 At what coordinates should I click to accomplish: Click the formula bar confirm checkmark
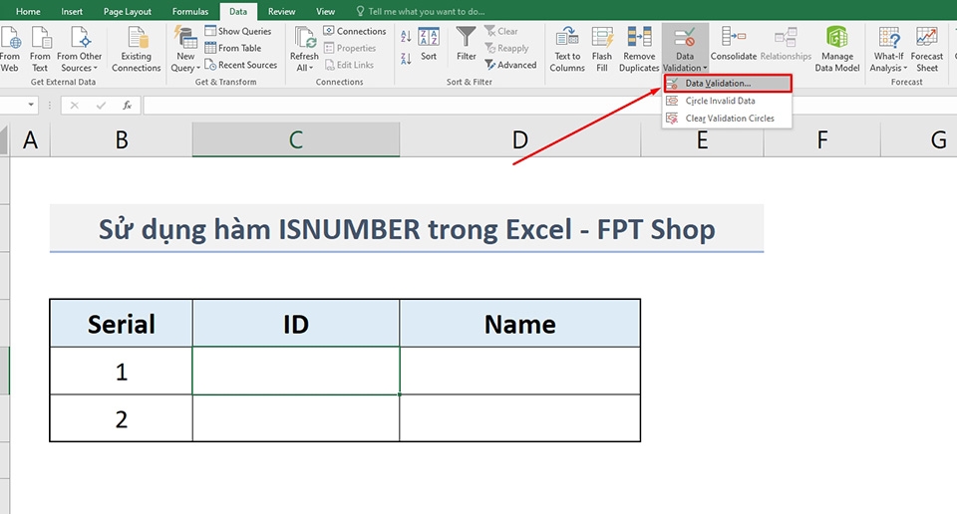pos(101,106)
